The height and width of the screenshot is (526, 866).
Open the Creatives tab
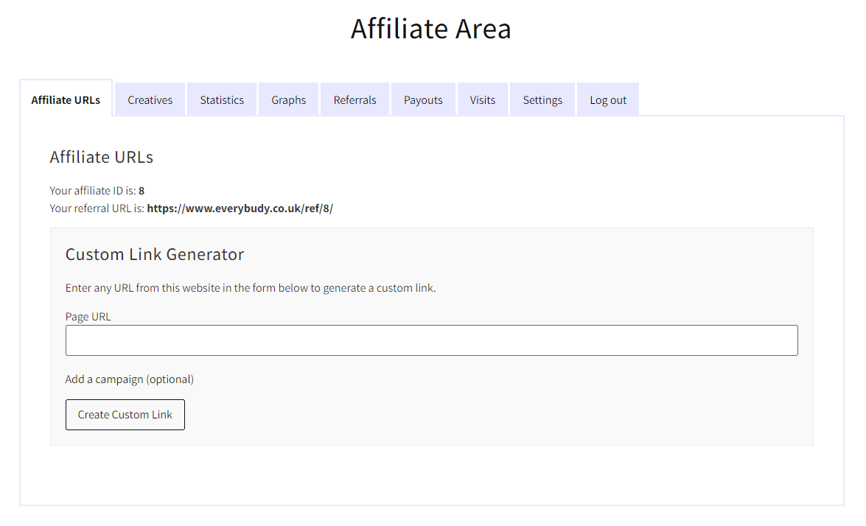[x=150, y=100]
